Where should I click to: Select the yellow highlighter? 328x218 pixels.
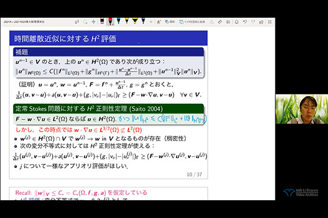135,21
